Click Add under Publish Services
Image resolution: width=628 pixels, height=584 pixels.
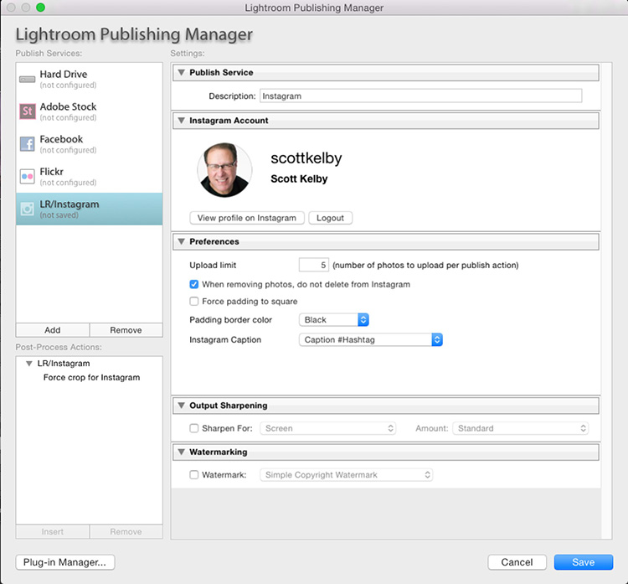pos(53,330)
